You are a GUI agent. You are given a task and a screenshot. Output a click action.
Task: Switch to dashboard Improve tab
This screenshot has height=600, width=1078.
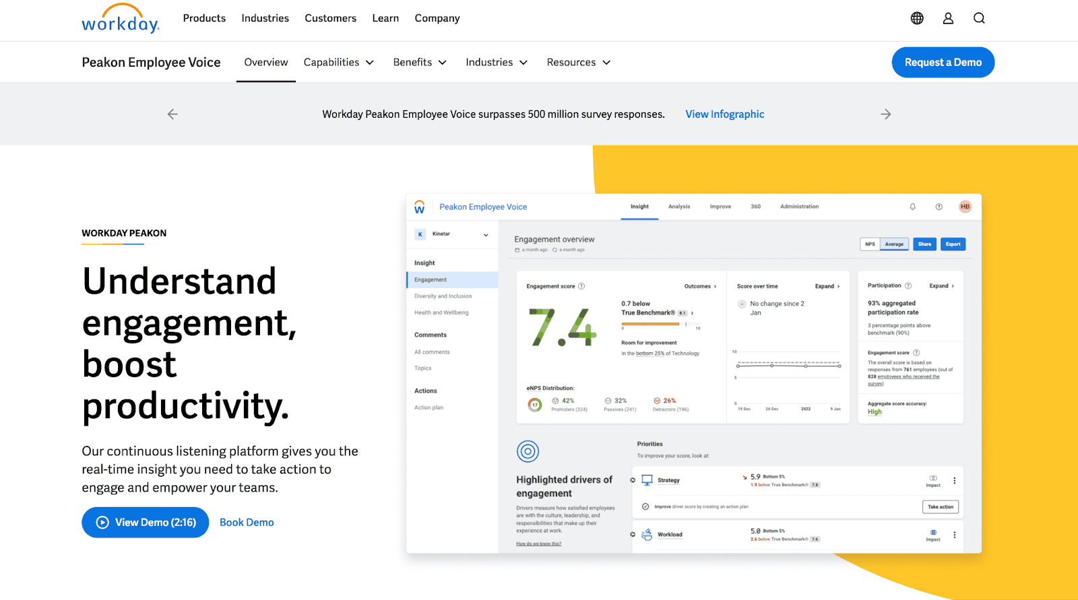click(720, 207)
